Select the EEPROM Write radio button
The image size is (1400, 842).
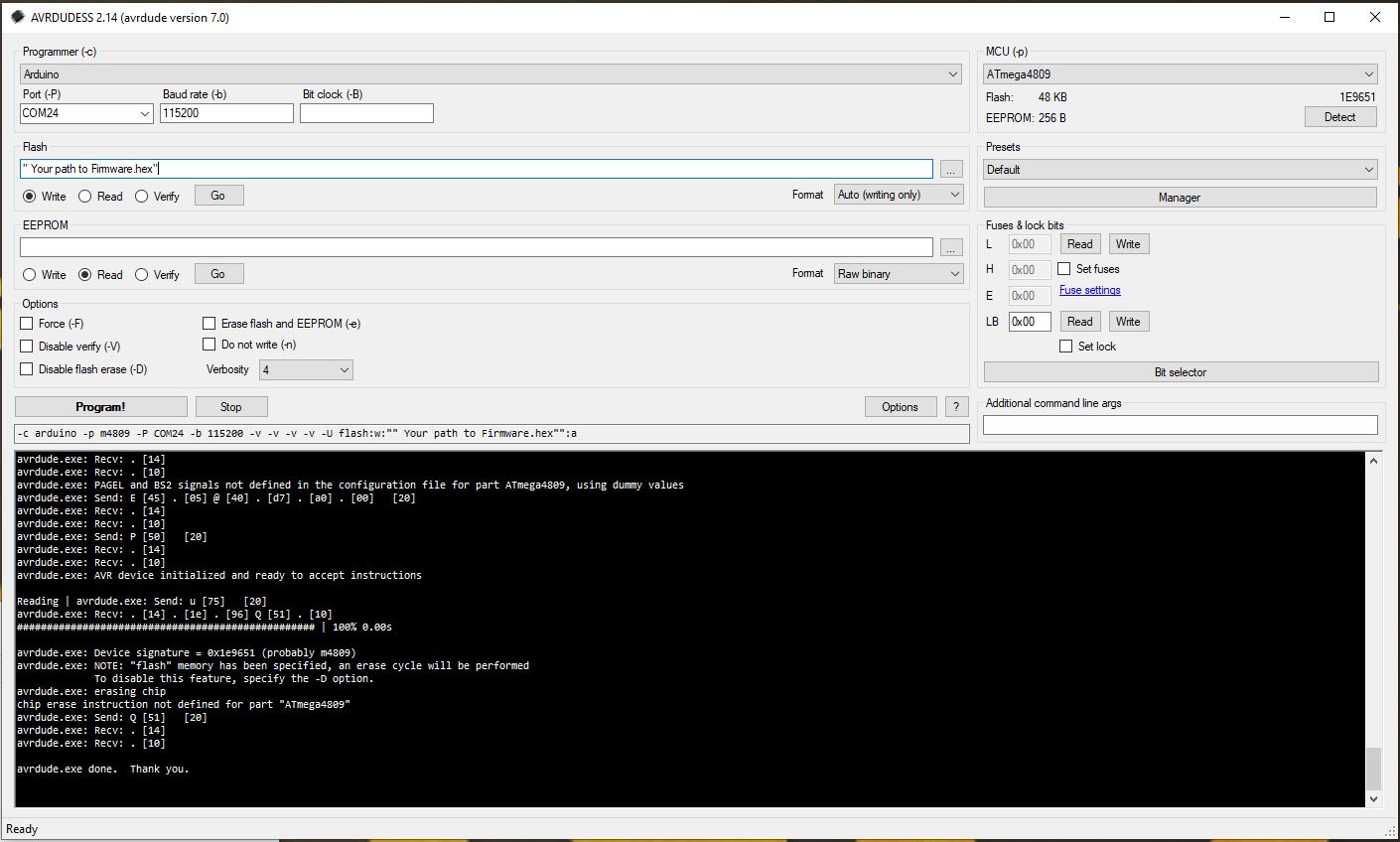(29, 275)
